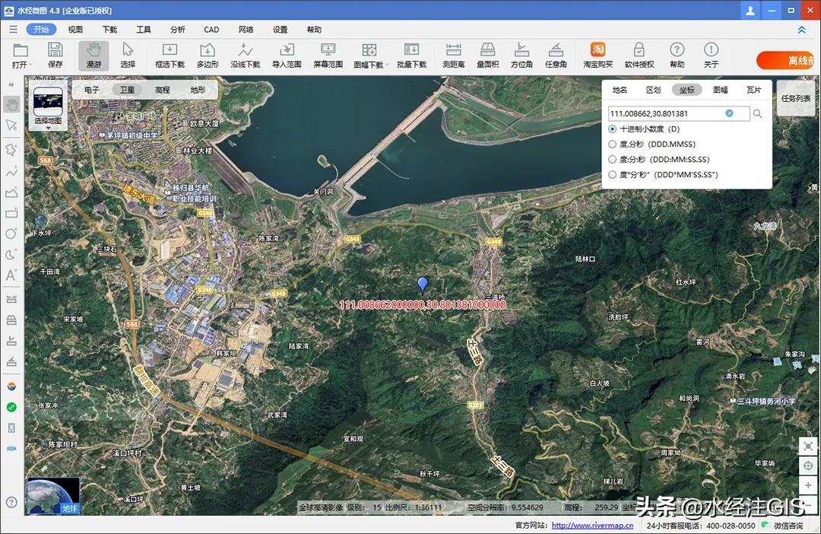821x534 pixels.
Task: Open the 下载 ribbon tab
Action: (x=109, y=30)
